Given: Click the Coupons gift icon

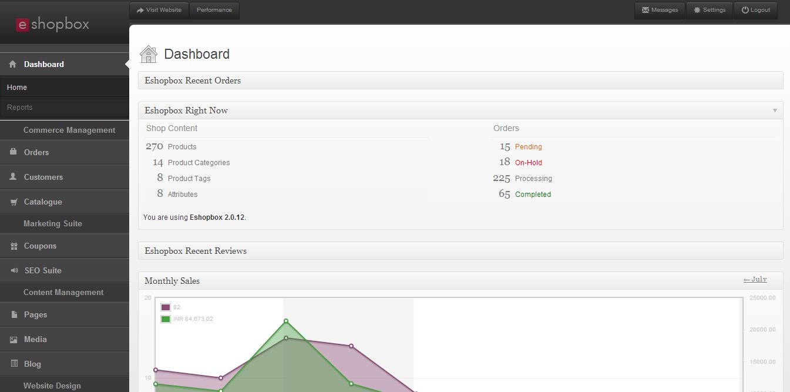Looking at the screenshot, I should 14,246.
